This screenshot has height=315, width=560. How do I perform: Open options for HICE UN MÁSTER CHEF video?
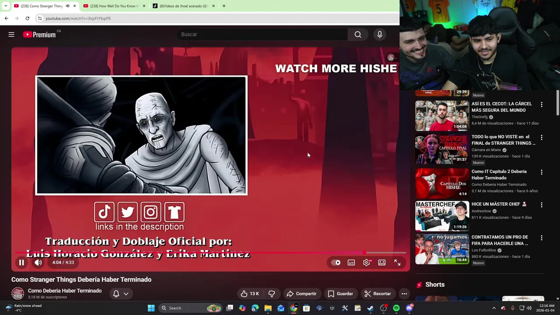point(541,205)
